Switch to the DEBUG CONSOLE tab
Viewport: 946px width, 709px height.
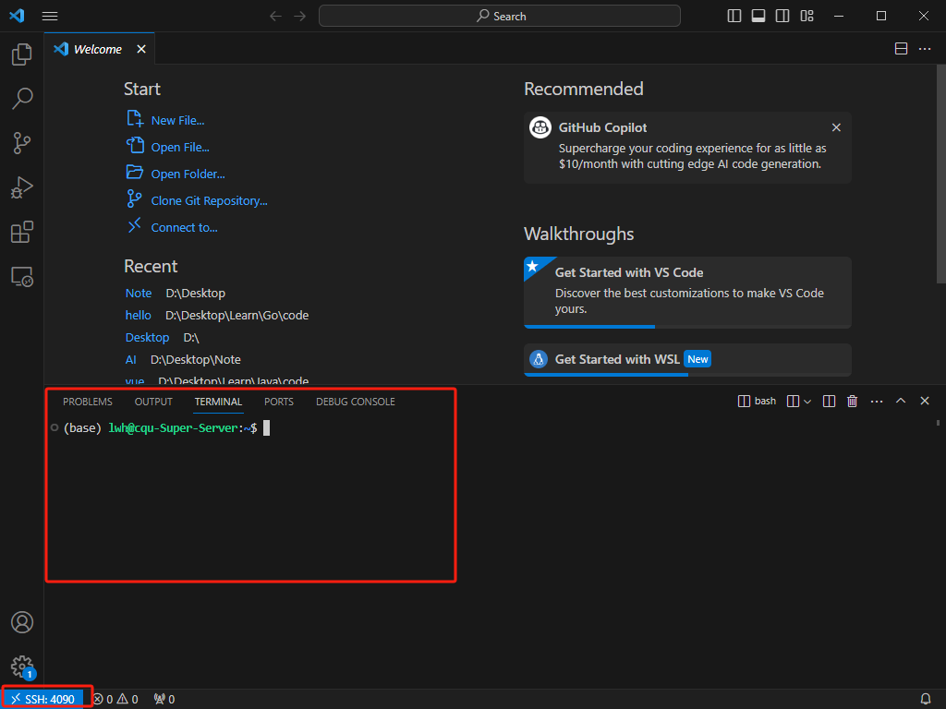356,402
